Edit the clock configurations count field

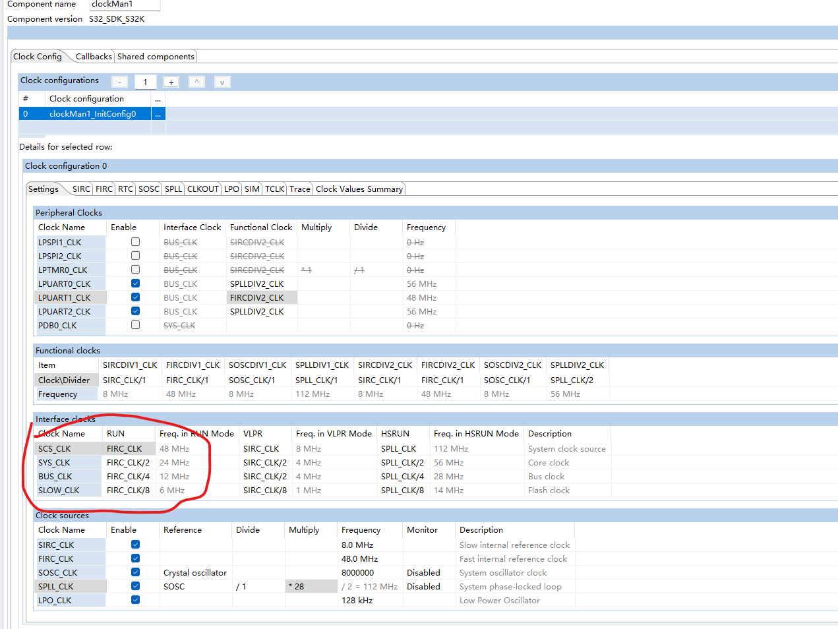145,82
